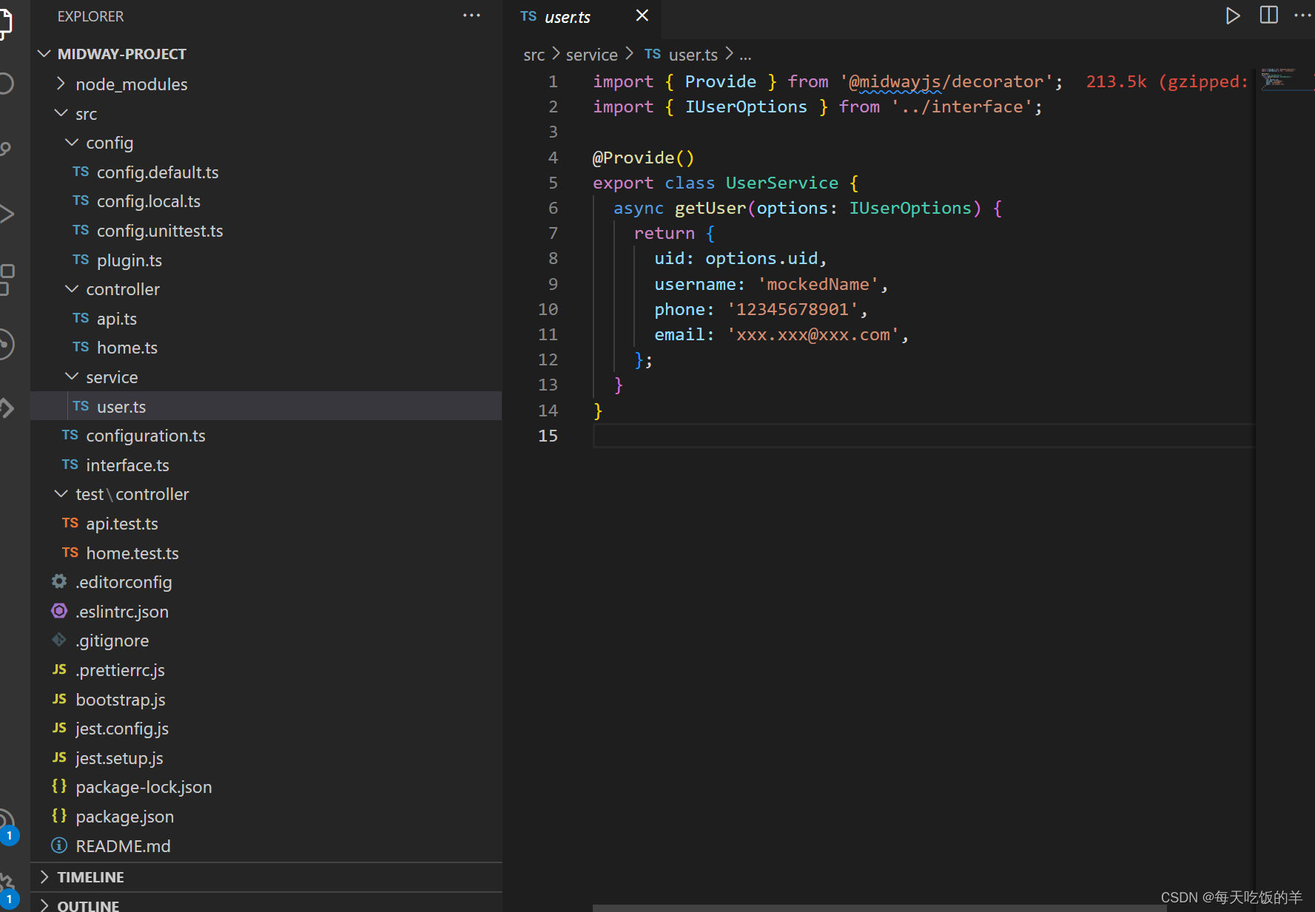Open the editor More Actions ellipsis menu
This screenshot has width=1315, height=912.
pos(1303,16)
